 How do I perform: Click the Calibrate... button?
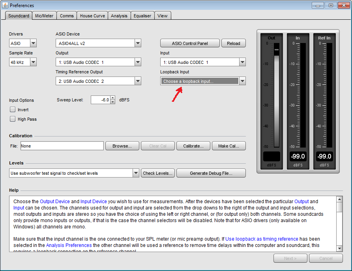pos(193,146)
